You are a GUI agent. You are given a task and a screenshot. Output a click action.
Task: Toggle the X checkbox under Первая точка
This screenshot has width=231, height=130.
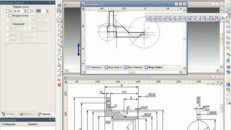(x=8, y=11)
